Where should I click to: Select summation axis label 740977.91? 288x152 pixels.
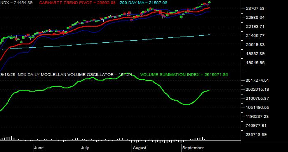(256, 126)
